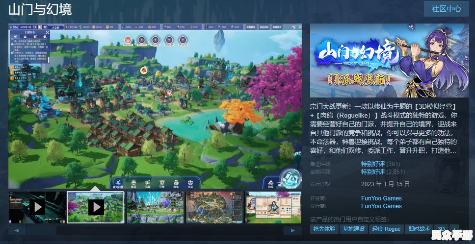Click the in-game settings gear icon
The height and width of the screenshot is (244, 475).
pyautogui.click(x=299, y=27)
